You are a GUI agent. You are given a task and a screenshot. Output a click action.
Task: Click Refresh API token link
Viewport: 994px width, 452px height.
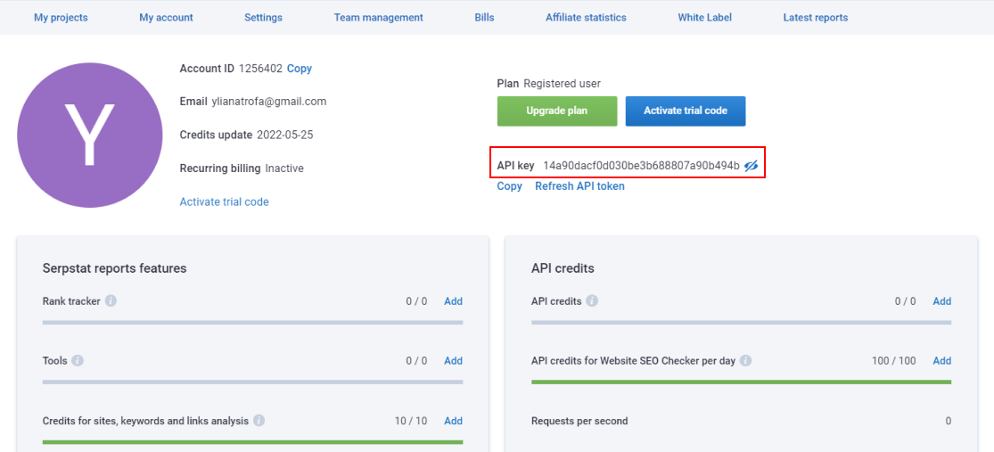pyautogui.click(x=580, y=186)
